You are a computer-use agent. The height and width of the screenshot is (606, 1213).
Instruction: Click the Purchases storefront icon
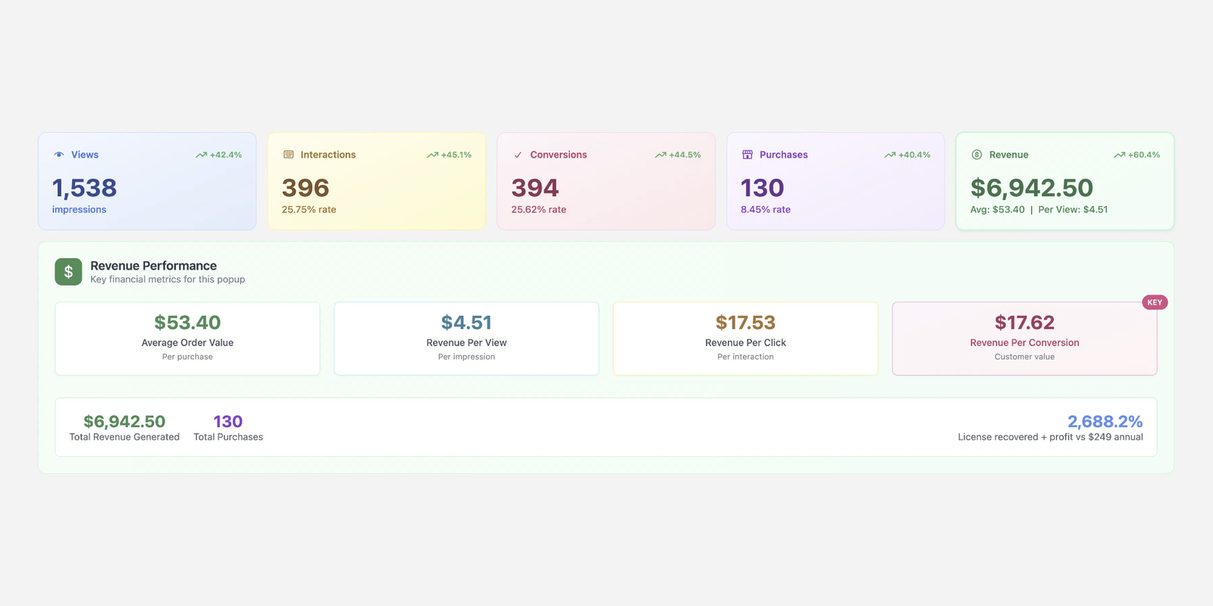pos(748,155)
